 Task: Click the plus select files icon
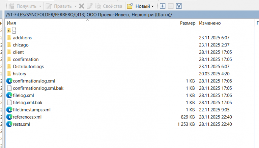[163, 6]
